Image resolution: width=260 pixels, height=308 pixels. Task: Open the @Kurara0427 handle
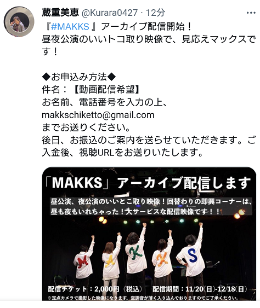pyautogui.click(x=110, y=13)
